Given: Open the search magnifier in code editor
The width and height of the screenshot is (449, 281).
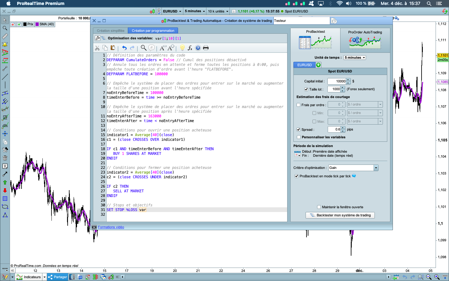Looking at the screenshot, I should (x=143, y=48).
